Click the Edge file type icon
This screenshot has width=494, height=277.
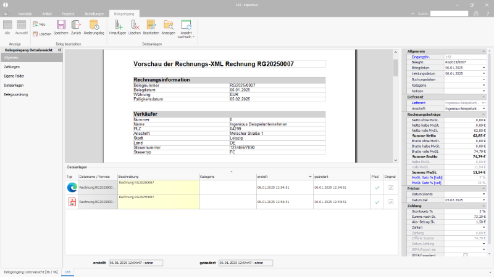pyautogui.click(x=72, y=188)
